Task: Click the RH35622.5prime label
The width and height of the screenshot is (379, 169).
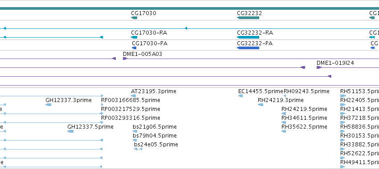Action: coord(304,126)
